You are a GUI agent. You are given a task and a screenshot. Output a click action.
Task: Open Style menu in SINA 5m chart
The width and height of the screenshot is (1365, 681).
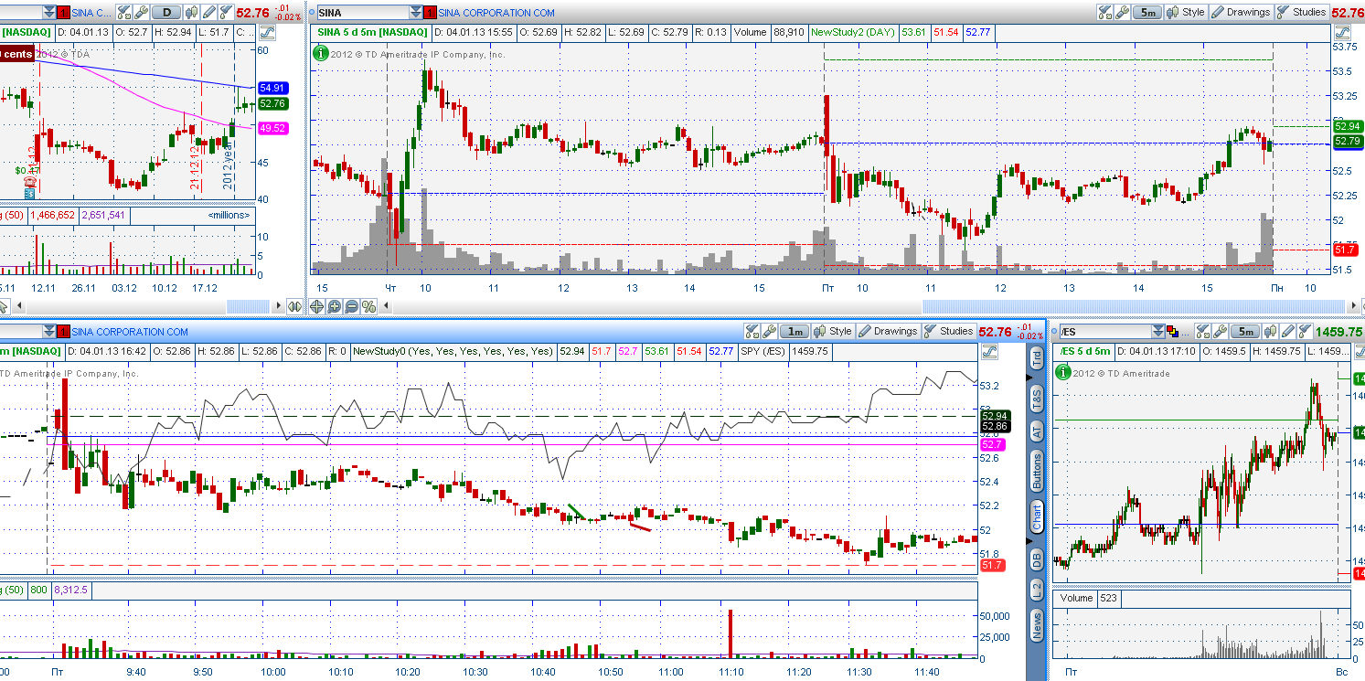1187,12
